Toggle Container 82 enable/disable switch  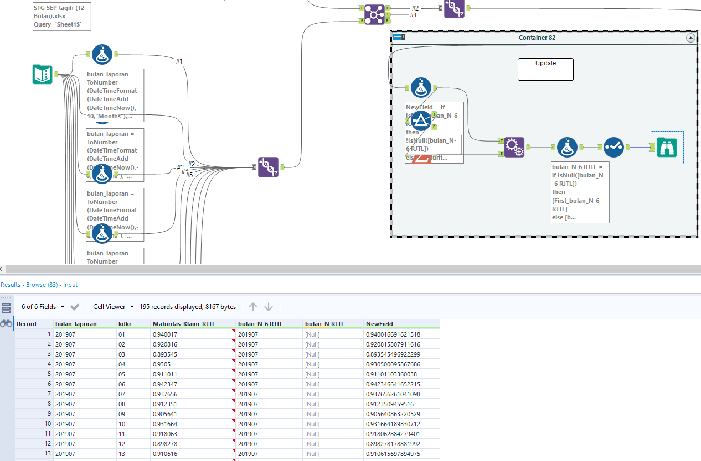coord(399,37)
